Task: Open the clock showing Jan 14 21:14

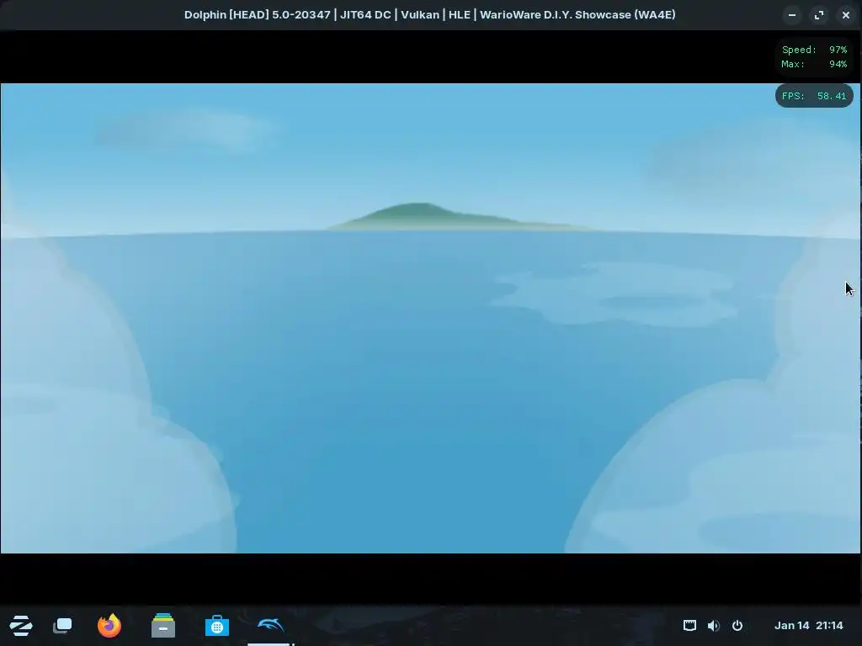Action: (x=808, y=625)
